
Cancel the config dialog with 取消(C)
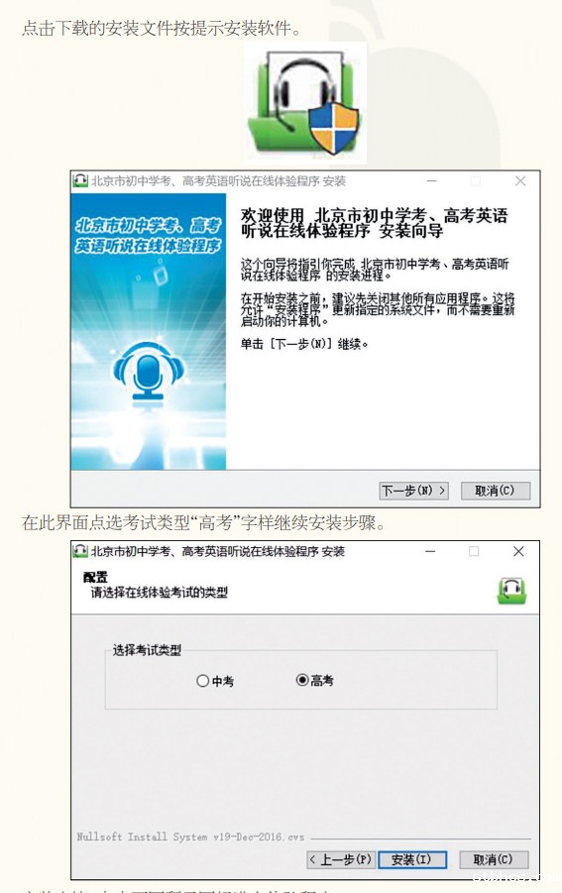tap(494, 859)
